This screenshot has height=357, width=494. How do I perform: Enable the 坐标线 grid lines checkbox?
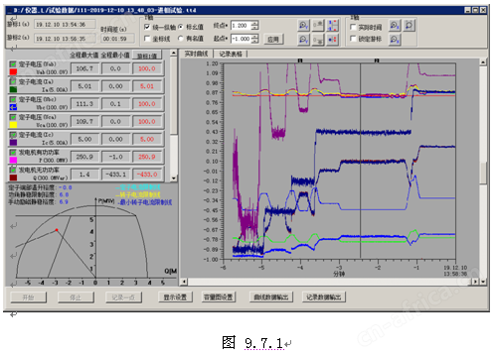[147, 39]
